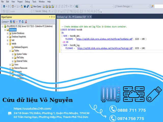The height and width of the screenshot is (122, 163).
Task: Collapse the Databases folder
Action: 5,30
